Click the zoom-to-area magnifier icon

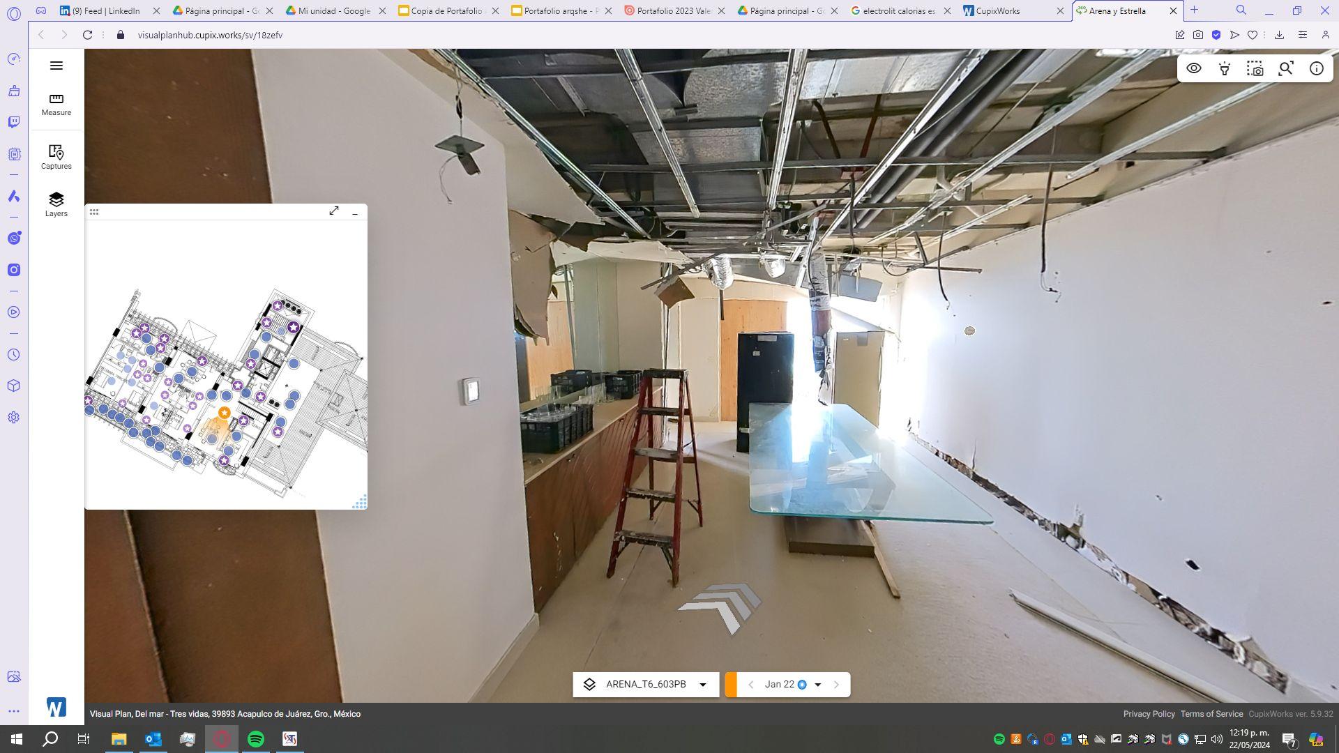pyautogui.click(x=1285, y=68)
